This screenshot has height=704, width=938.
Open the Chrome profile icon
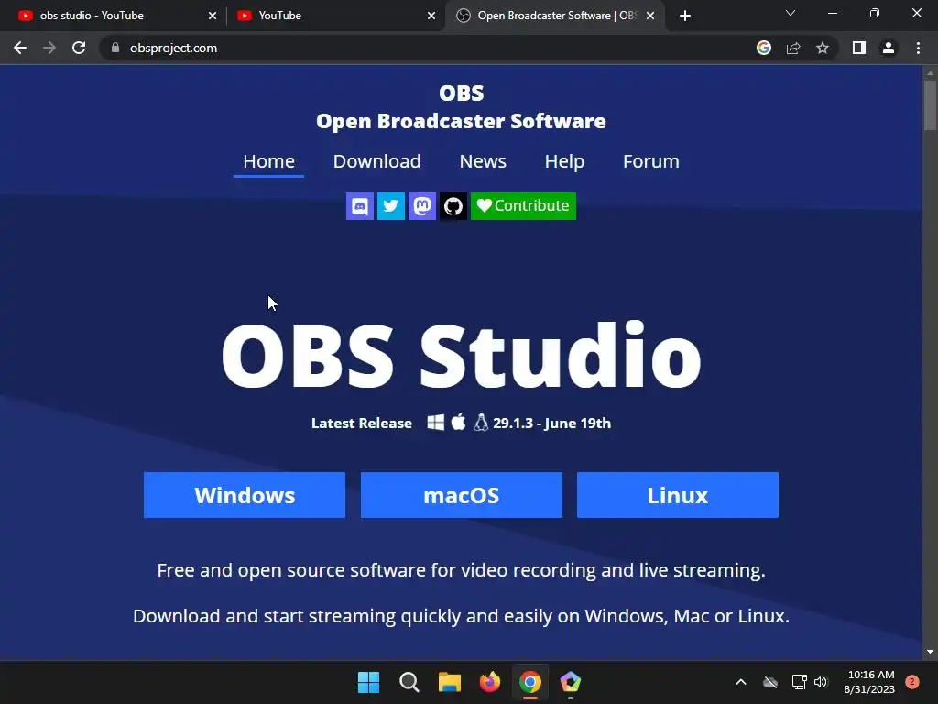point(889,48)
